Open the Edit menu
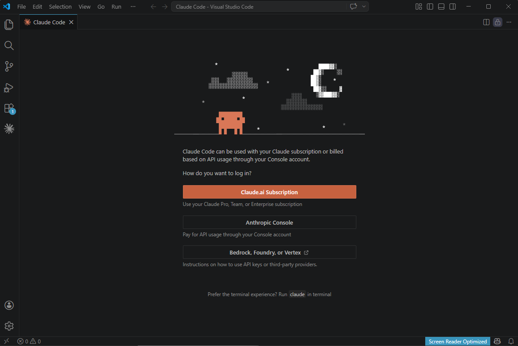Screen dimensions: 518x346 point(37,7)
